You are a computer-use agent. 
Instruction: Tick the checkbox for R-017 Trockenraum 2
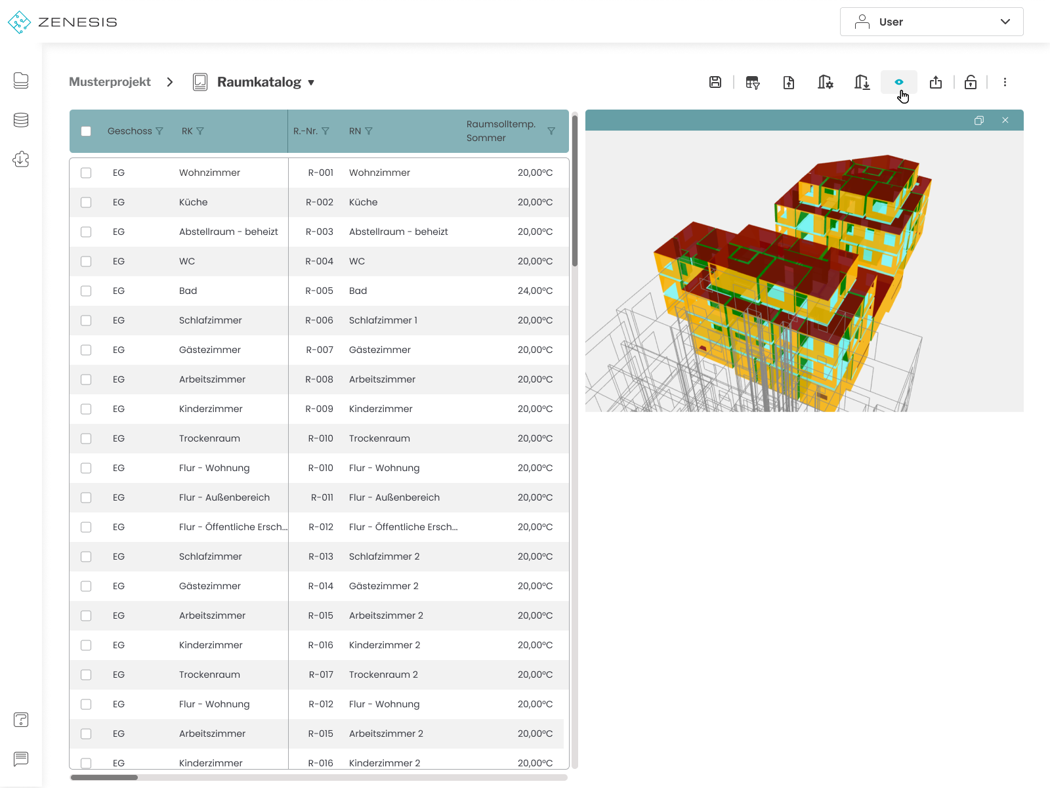(x=86, y=674)
